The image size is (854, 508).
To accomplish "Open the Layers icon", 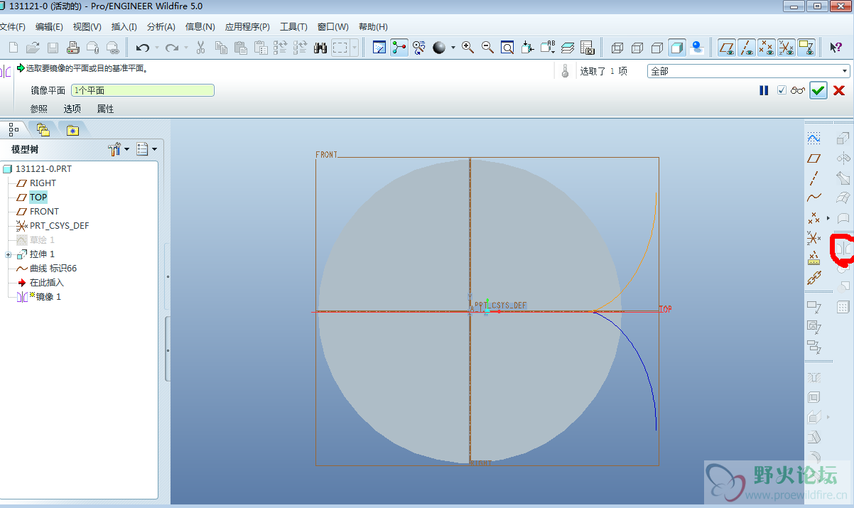I will (567, 48).
